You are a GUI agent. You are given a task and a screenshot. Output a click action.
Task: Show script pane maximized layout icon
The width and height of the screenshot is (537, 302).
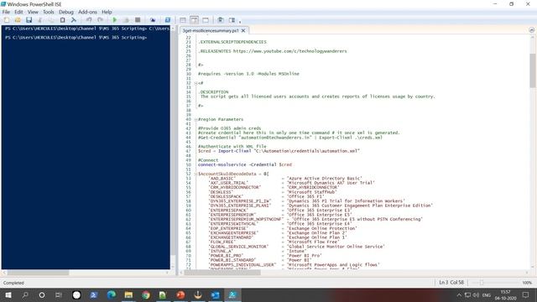pyautogui.click(x=206, y=20)
